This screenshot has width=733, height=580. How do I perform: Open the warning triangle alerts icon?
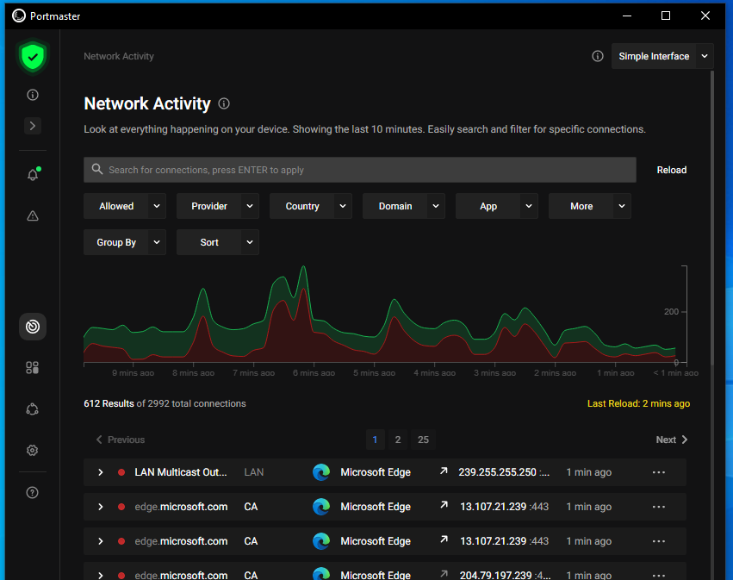pos(33,216)
